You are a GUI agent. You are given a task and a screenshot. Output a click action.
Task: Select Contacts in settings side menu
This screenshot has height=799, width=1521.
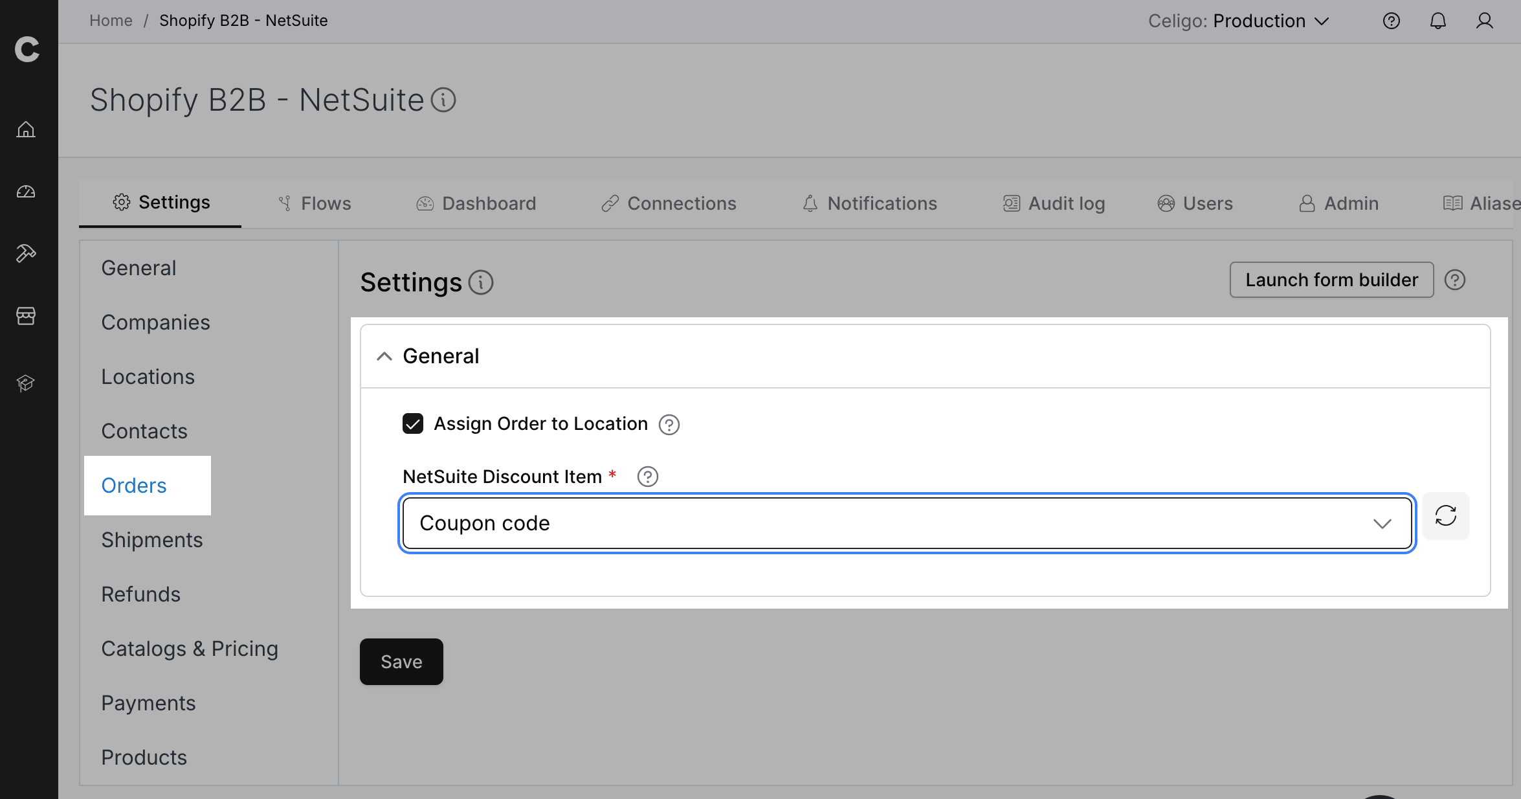point(144,431)
